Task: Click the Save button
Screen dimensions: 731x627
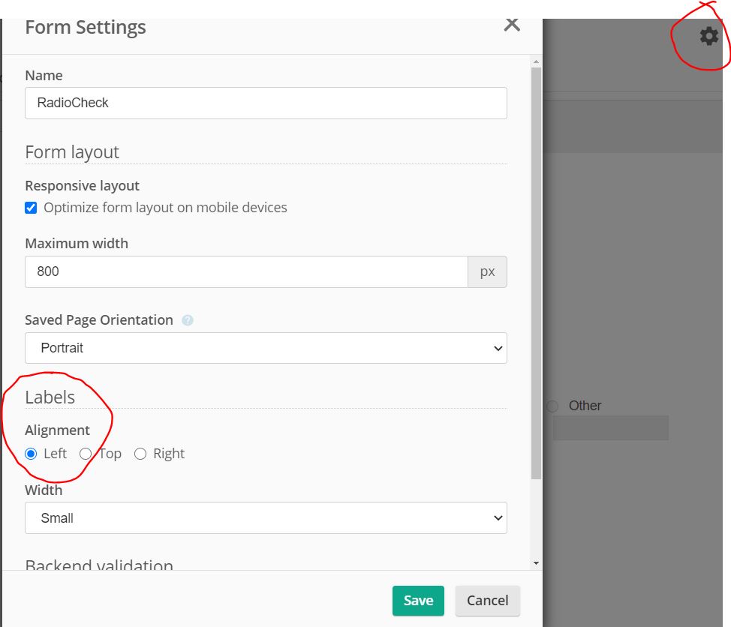Action: click(418, 601)
